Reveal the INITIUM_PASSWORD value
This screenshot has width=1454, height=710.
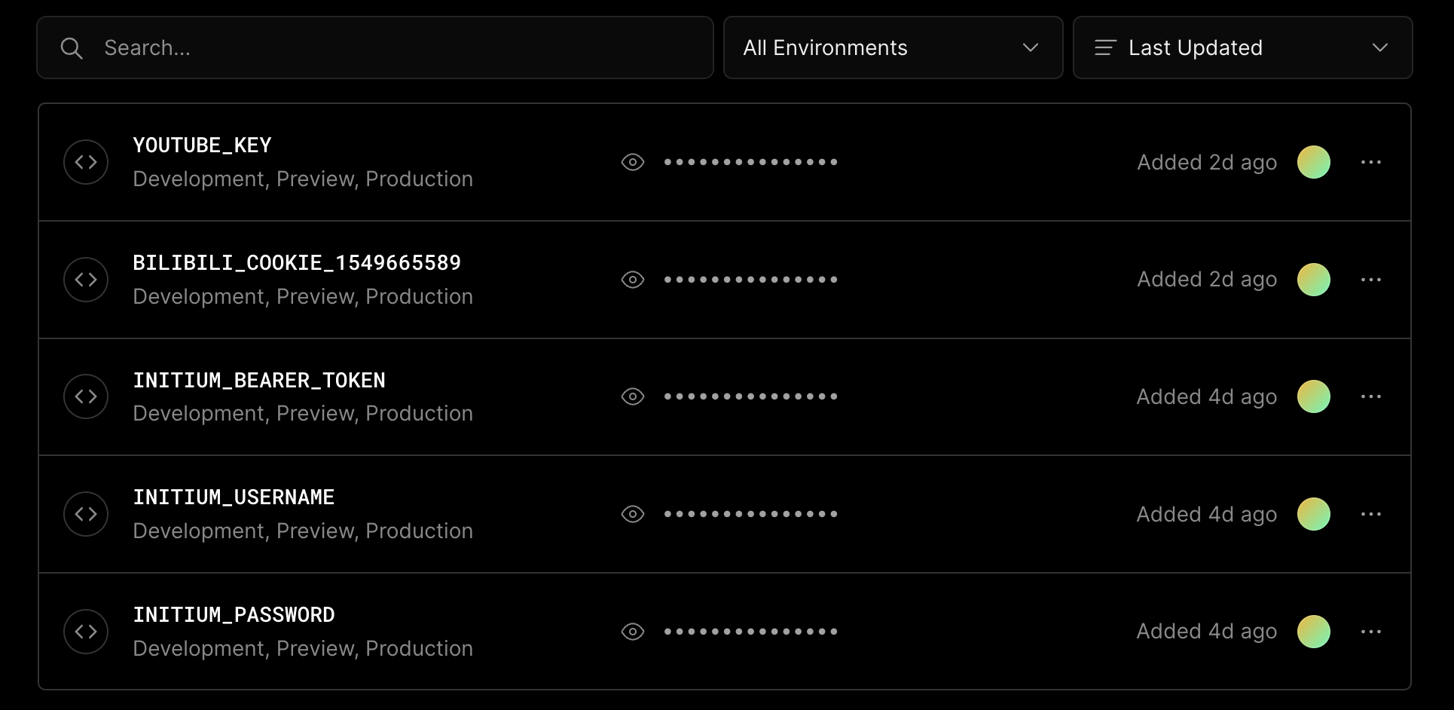(633, 632)
